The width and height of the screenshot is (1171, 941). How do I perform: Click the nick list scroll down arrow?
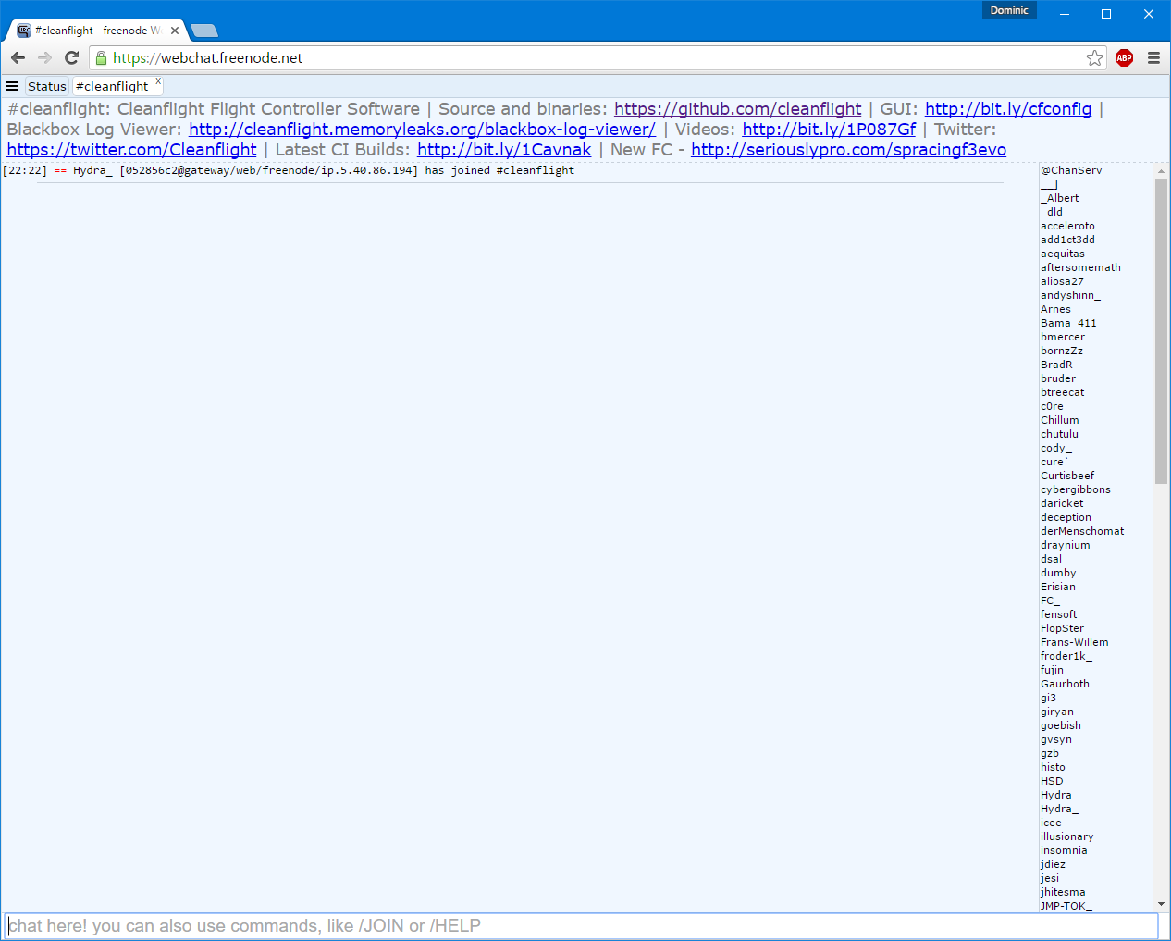coord(1161,904)
